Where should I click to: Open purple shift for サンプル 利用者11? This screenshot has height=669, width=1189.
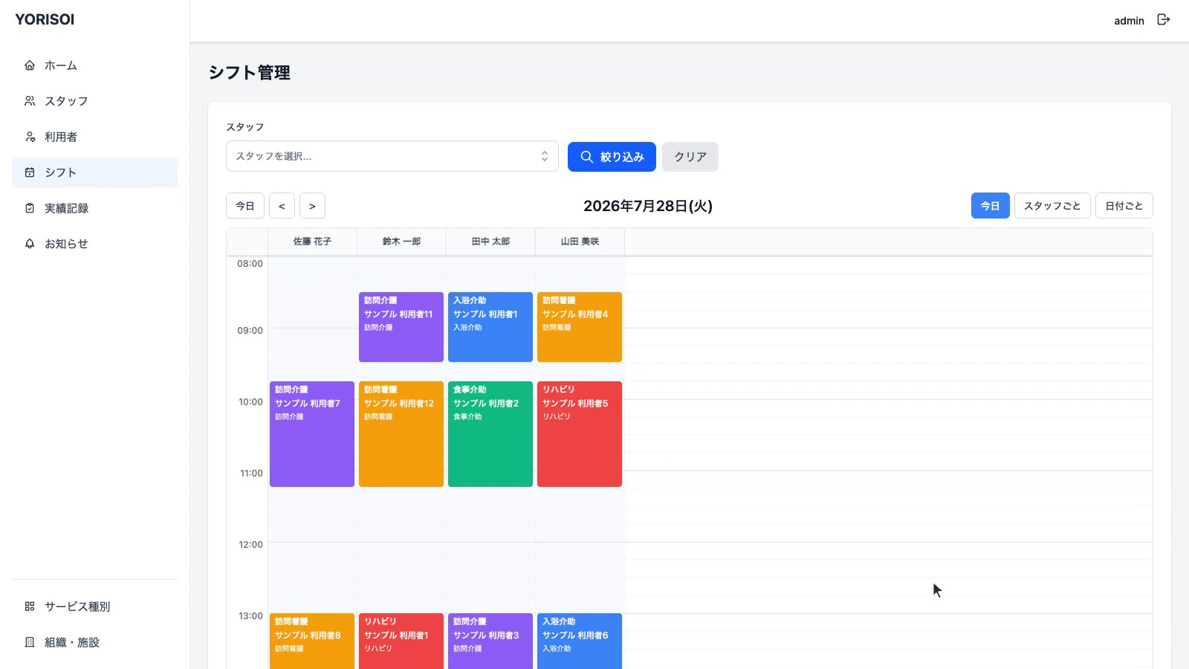click(x=401, y=327)
